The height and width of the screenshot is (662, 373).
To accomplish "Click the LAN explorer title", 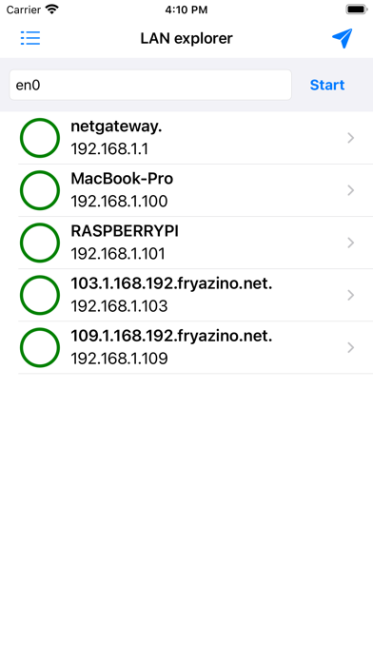I will click(x=186, y=38).
